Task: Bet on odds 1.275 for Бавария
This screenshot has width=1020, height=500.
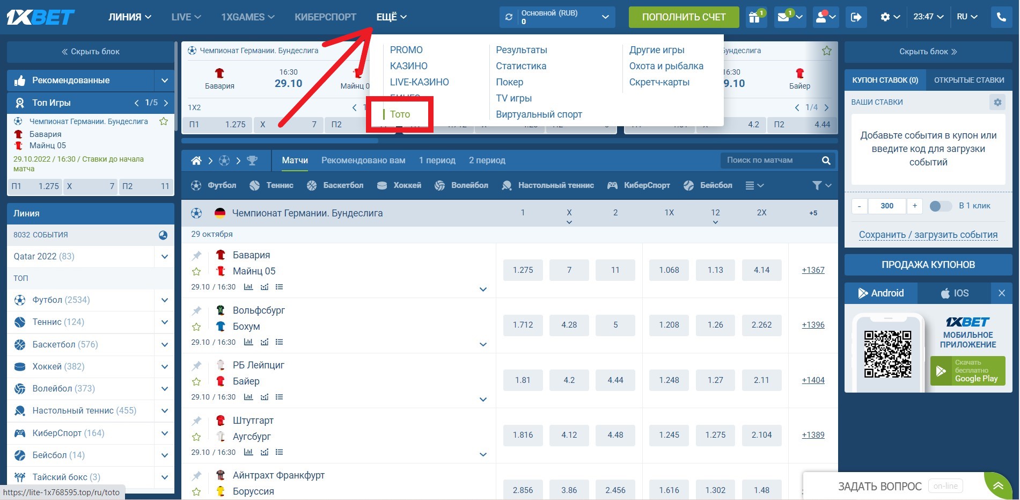Action: [x=523, y=270]
